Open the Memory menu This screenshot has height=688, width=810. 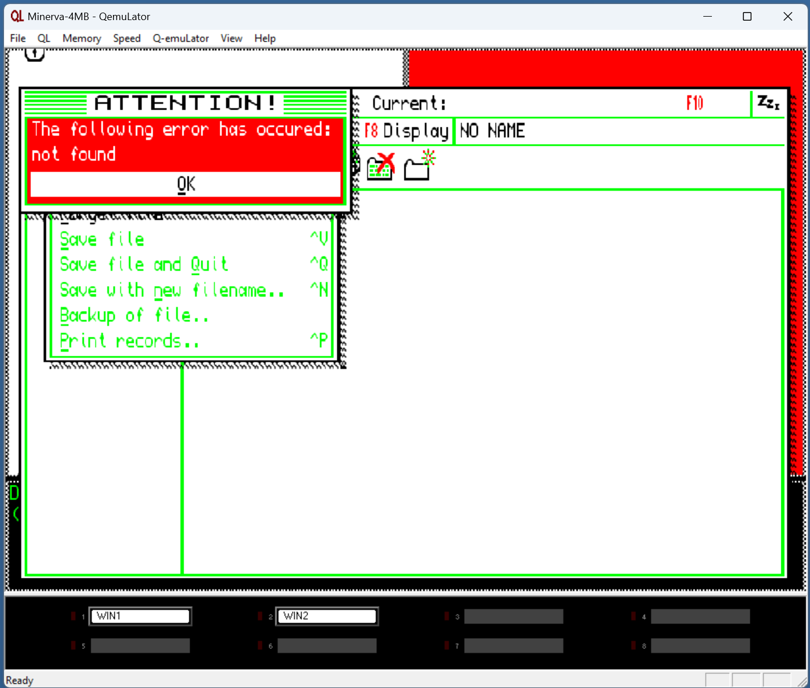tap(81, 38)
